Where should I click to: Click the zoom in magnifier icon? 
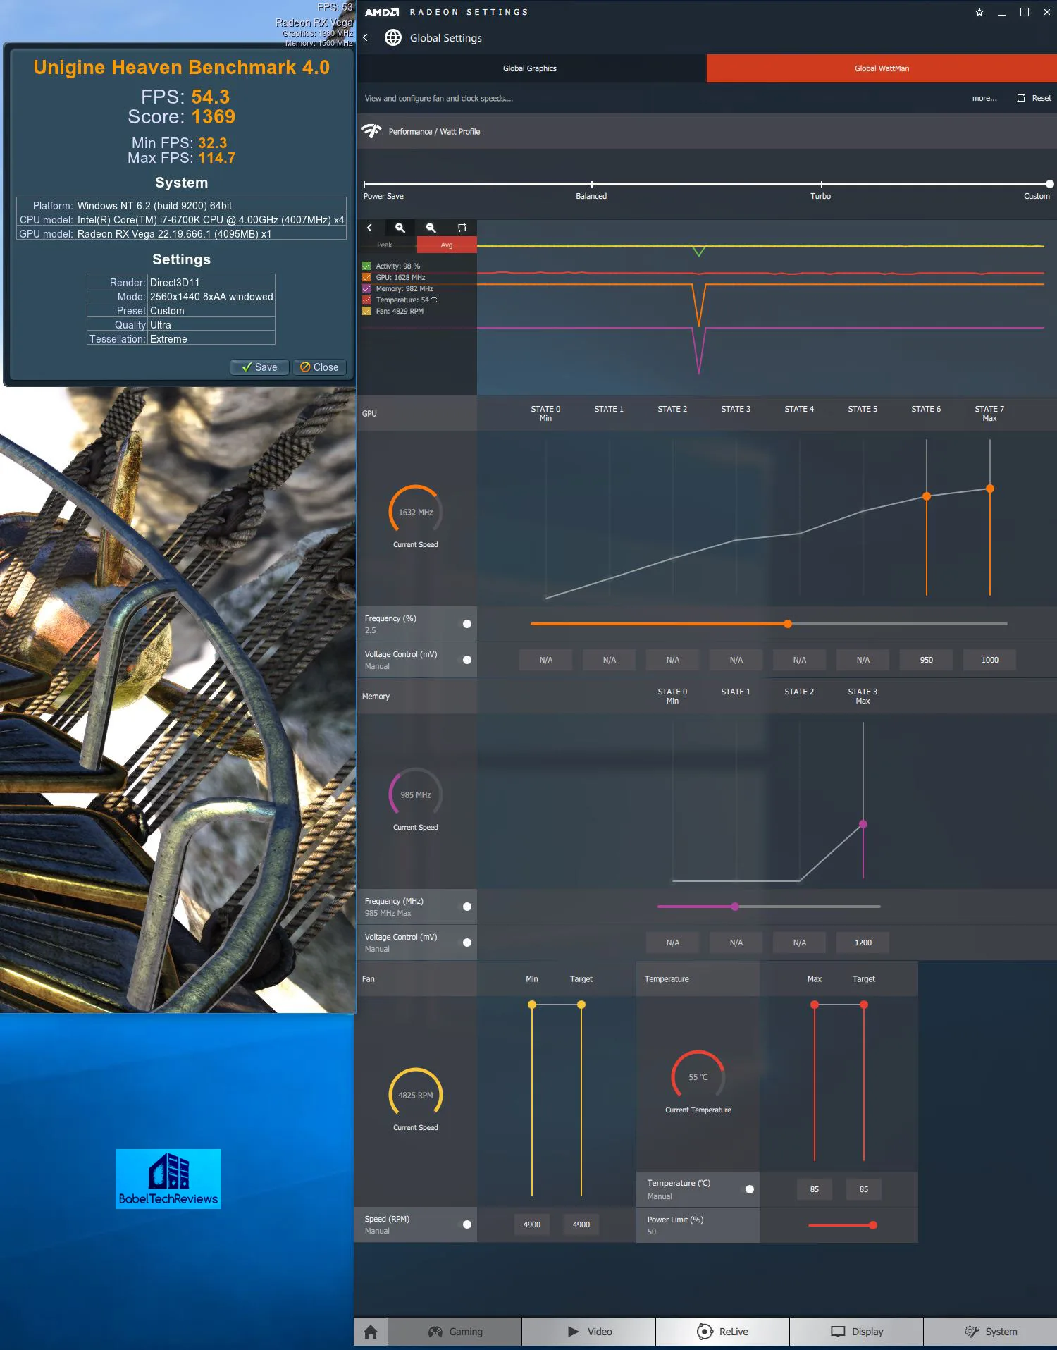400,228
